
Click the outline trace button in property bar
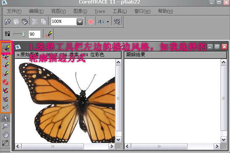coord(49,34)
